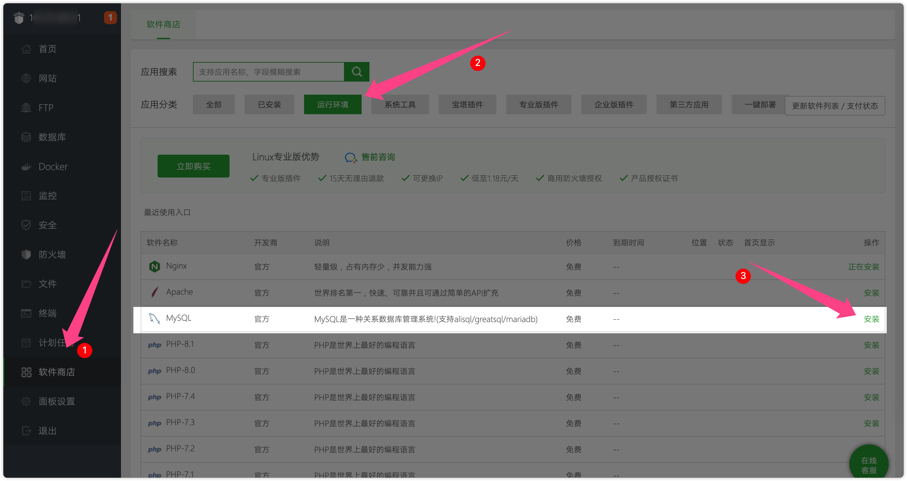Click the PHP-7.3 php logo
This screenshot has width=907, height=481.
click(x=155, y=423)
